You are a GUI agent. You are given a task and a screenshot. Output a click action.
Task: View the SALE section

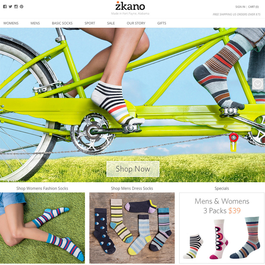111,23
